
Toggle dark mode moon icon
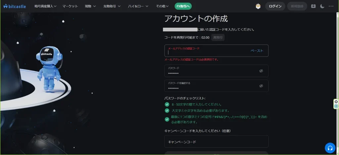click(322, 6)
